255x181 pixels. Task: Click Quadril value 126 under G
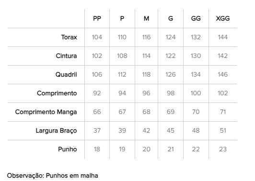tap(171, 75)
